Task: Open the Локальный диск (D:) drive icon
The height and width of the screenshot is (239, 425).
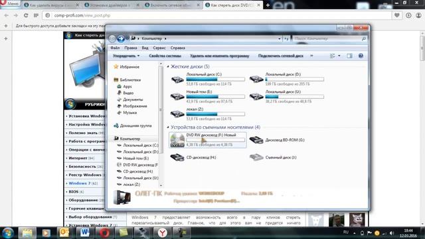Action: pos(256,80)
